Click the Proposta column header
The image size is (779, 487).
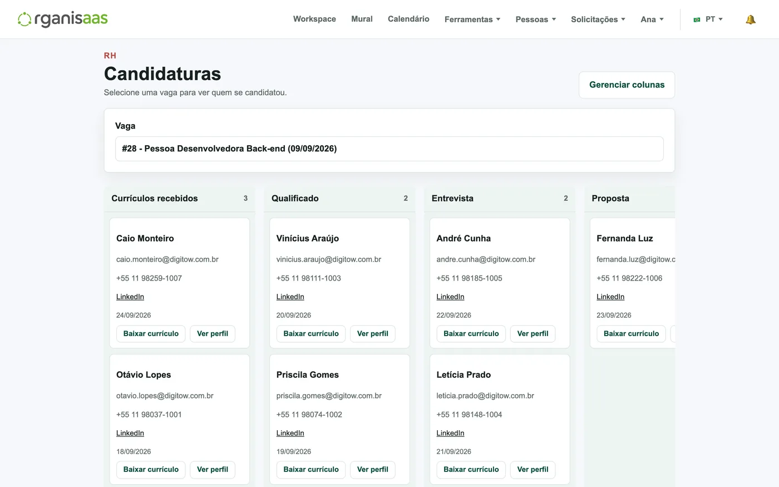coord(630,199)
